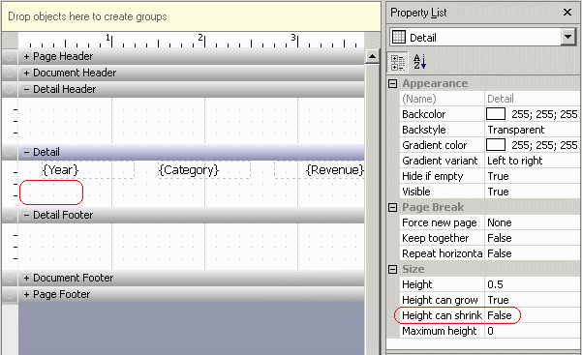Collapse the Size property category
582x355 pixels.
click(x=393, y=269)
